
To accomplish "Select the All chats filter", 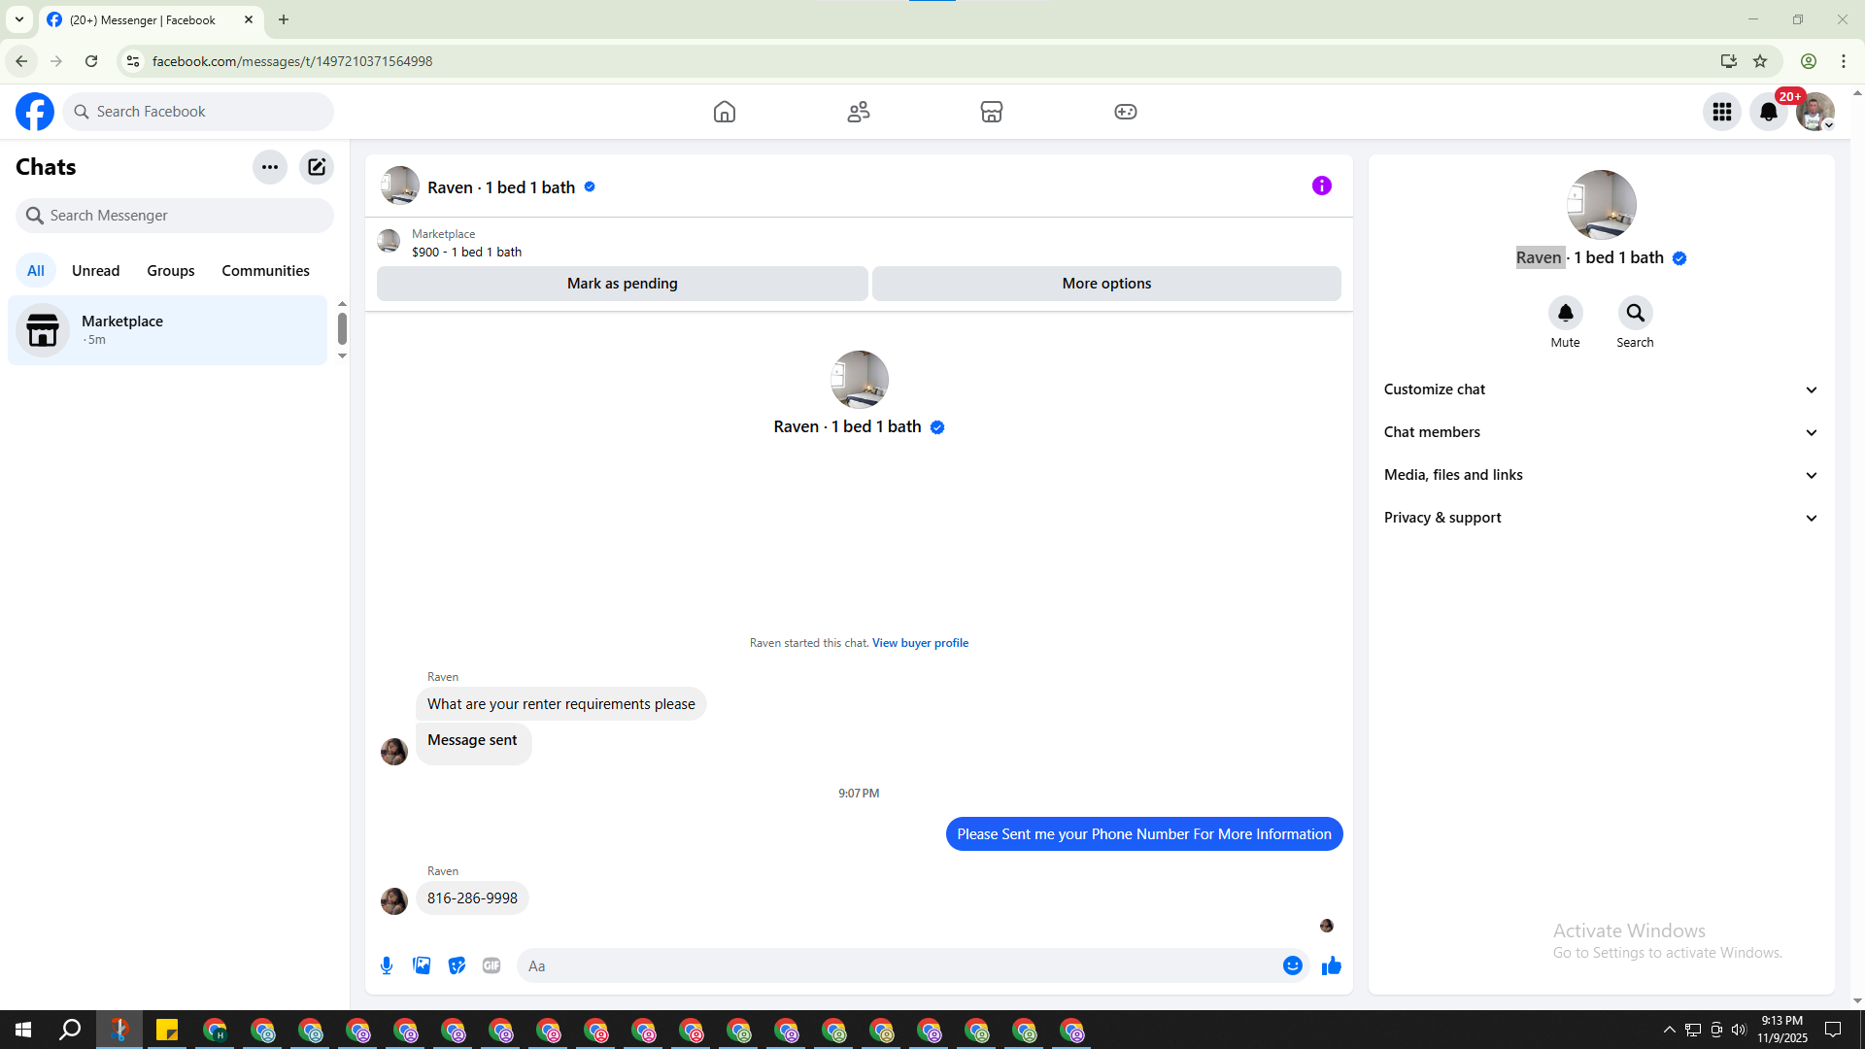I will (x=36, y=271).
